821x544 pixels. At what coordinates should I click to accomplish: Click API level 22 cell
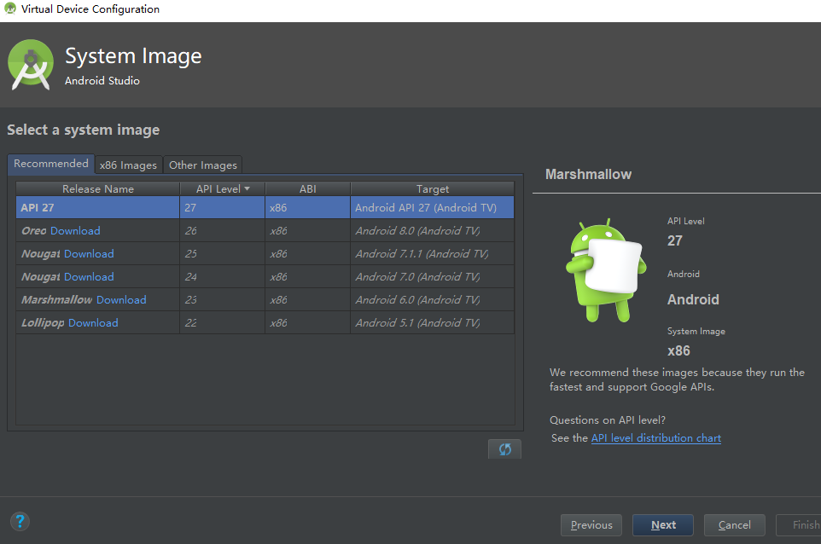click(222, 323)
